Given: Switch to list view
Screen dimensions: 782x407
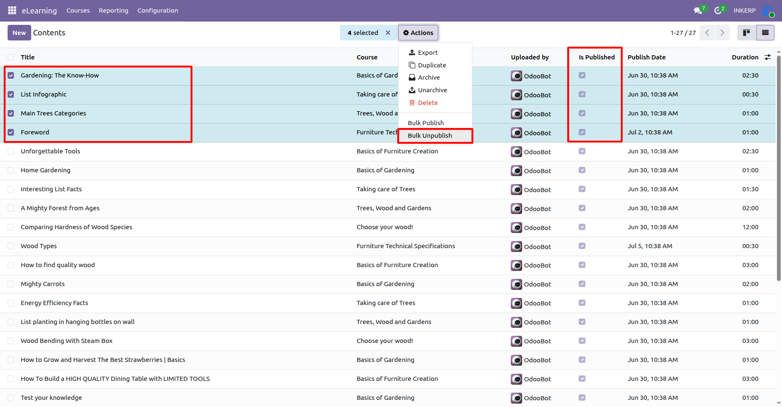Looking at the screenshot, I should pos(765,33).
